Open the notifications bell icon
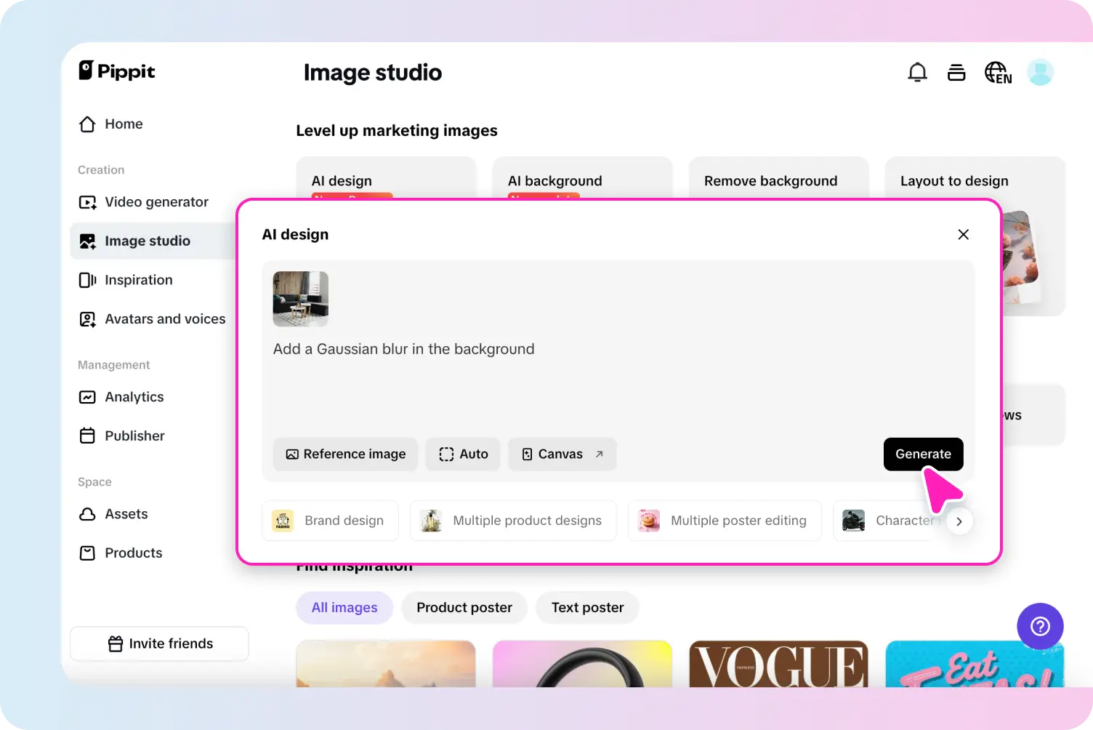This screenshot has height=730, width=1093. coord(917,72)
